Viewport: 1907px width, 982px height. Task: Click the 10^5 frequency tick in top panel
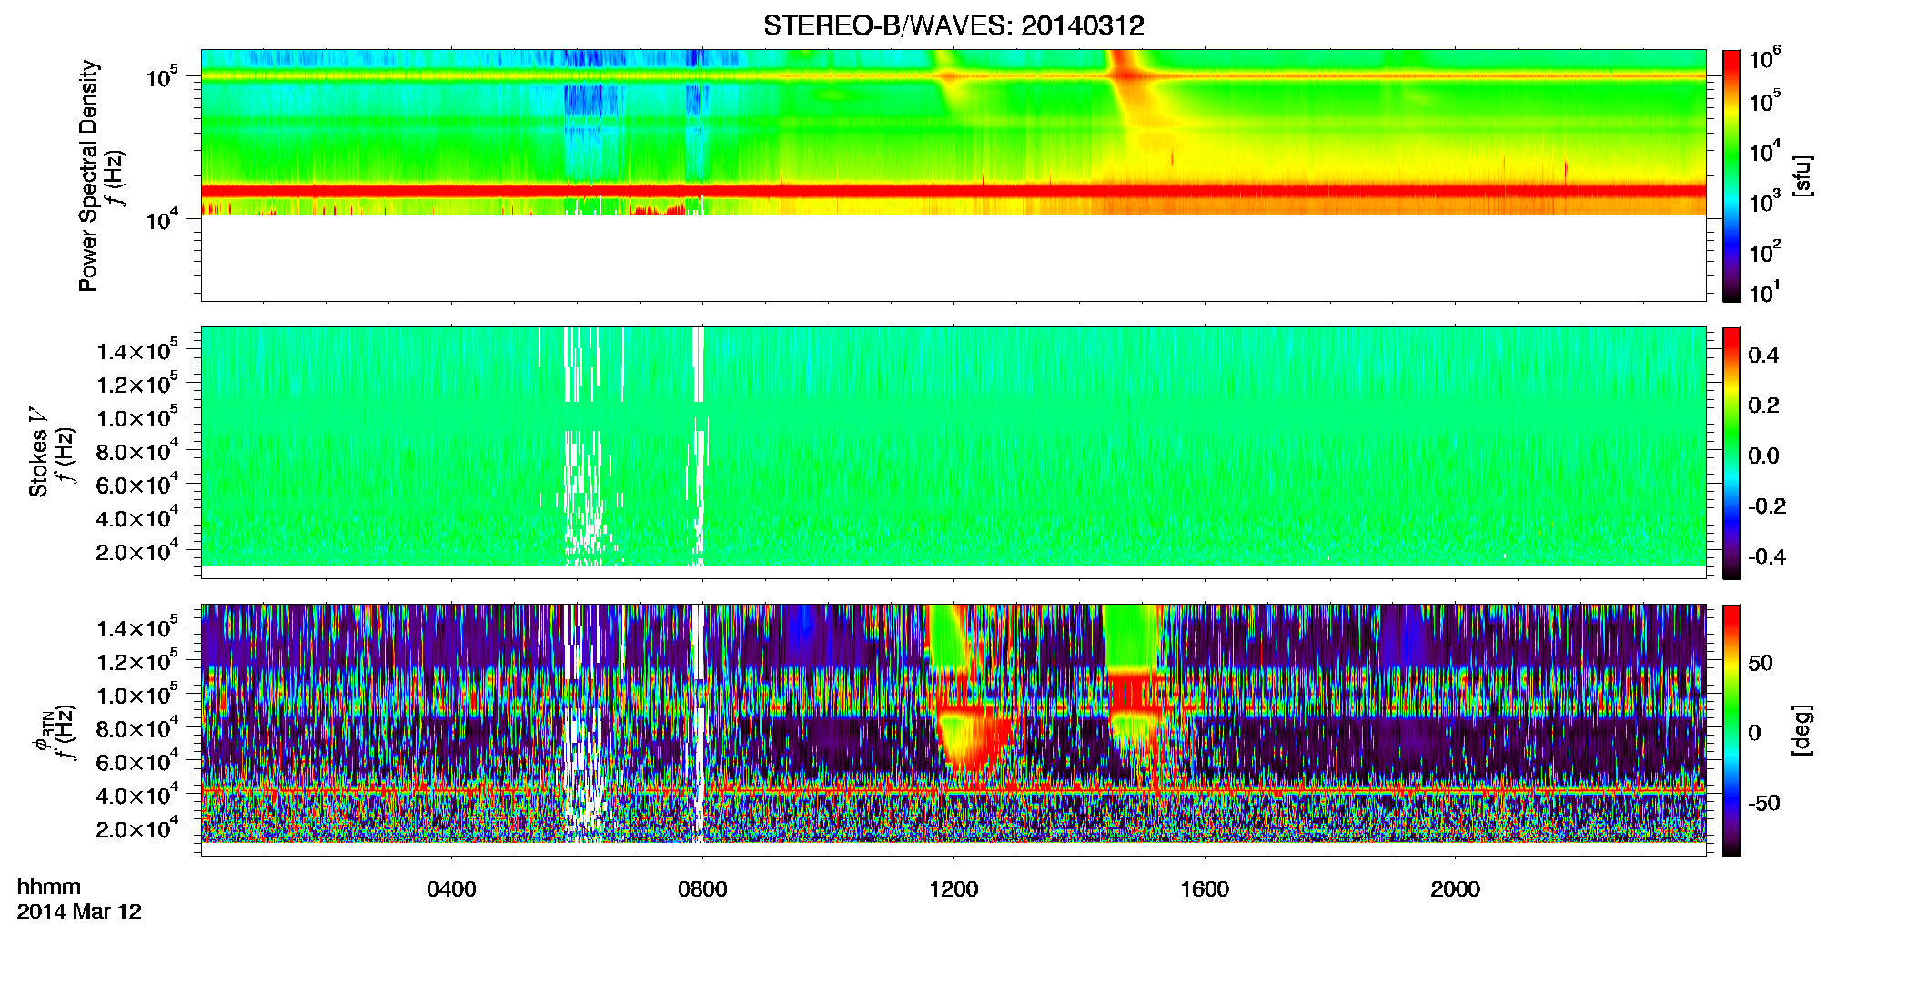pos(162,75)
